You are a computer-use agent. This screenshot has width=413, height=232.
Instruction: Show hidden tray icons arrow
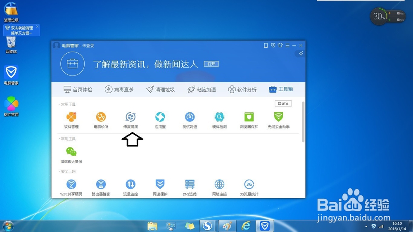[x=366, y=227]
